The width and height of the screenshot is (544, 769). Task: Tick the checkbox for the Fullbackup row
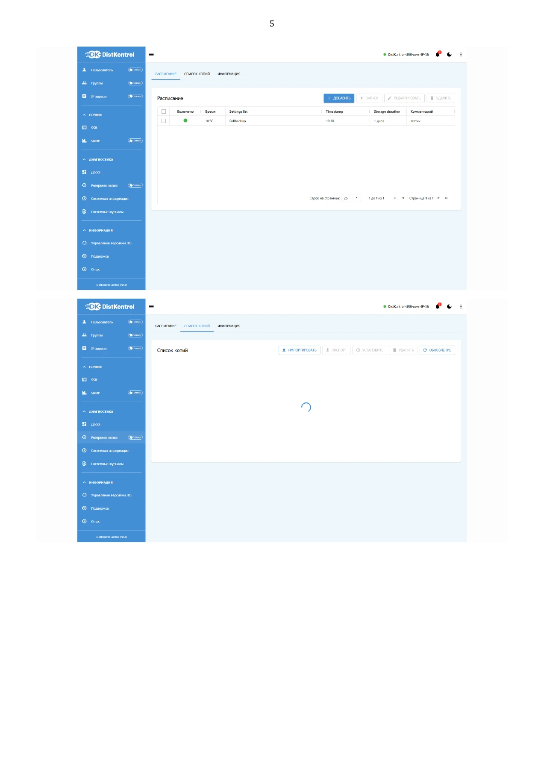(164, 121)
